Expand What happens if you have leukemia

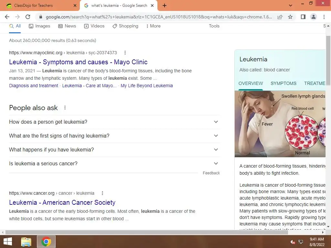[114, 150]
